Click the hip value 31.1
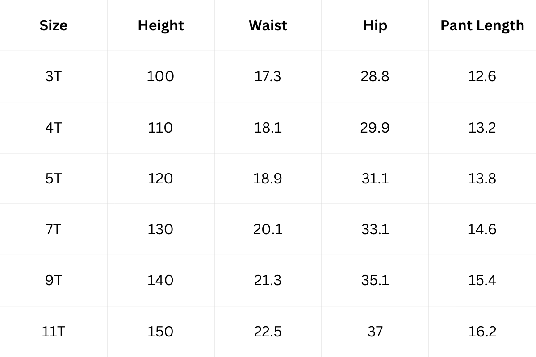This screenshot has height=357, width=536. pyautogui.click(x=375, y=178)
